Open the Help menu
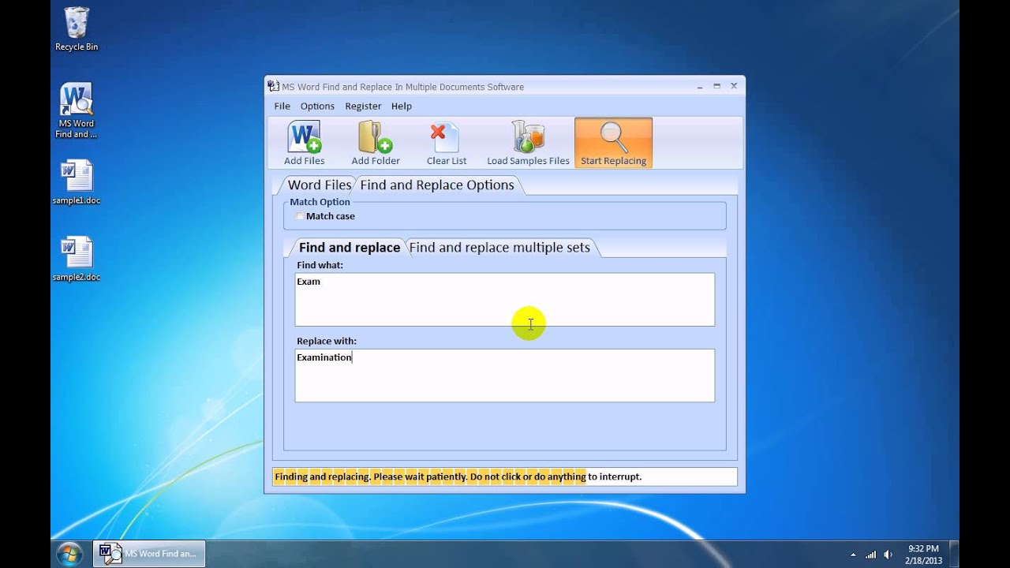 coord(401,106)
